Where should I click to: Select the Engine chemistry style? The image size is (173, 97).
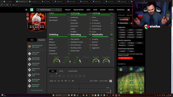tap(131, 32)
